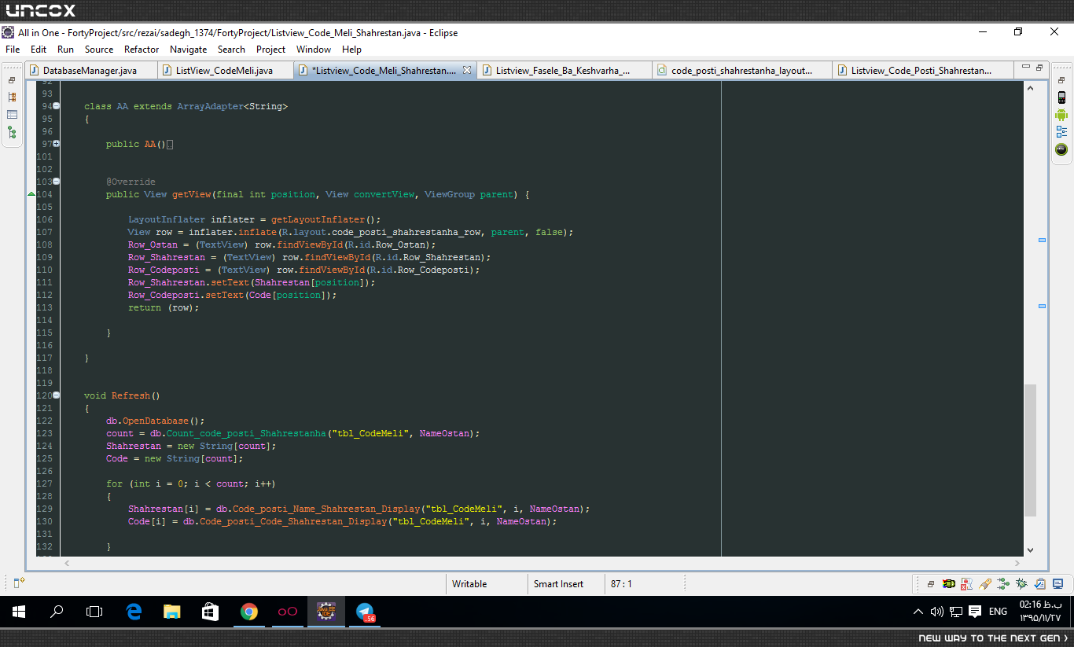The image size is (1074, 647).
Task: Click the override marker at line 104
Action: pyautogui.click(x=31, y=194)
